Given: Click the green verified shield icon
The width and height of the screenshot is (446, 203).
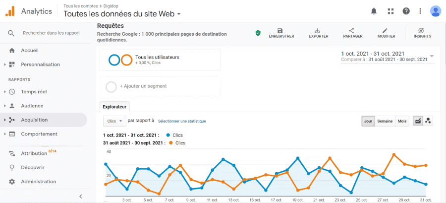Looking at the screenshot, I should tap(258, 33).
